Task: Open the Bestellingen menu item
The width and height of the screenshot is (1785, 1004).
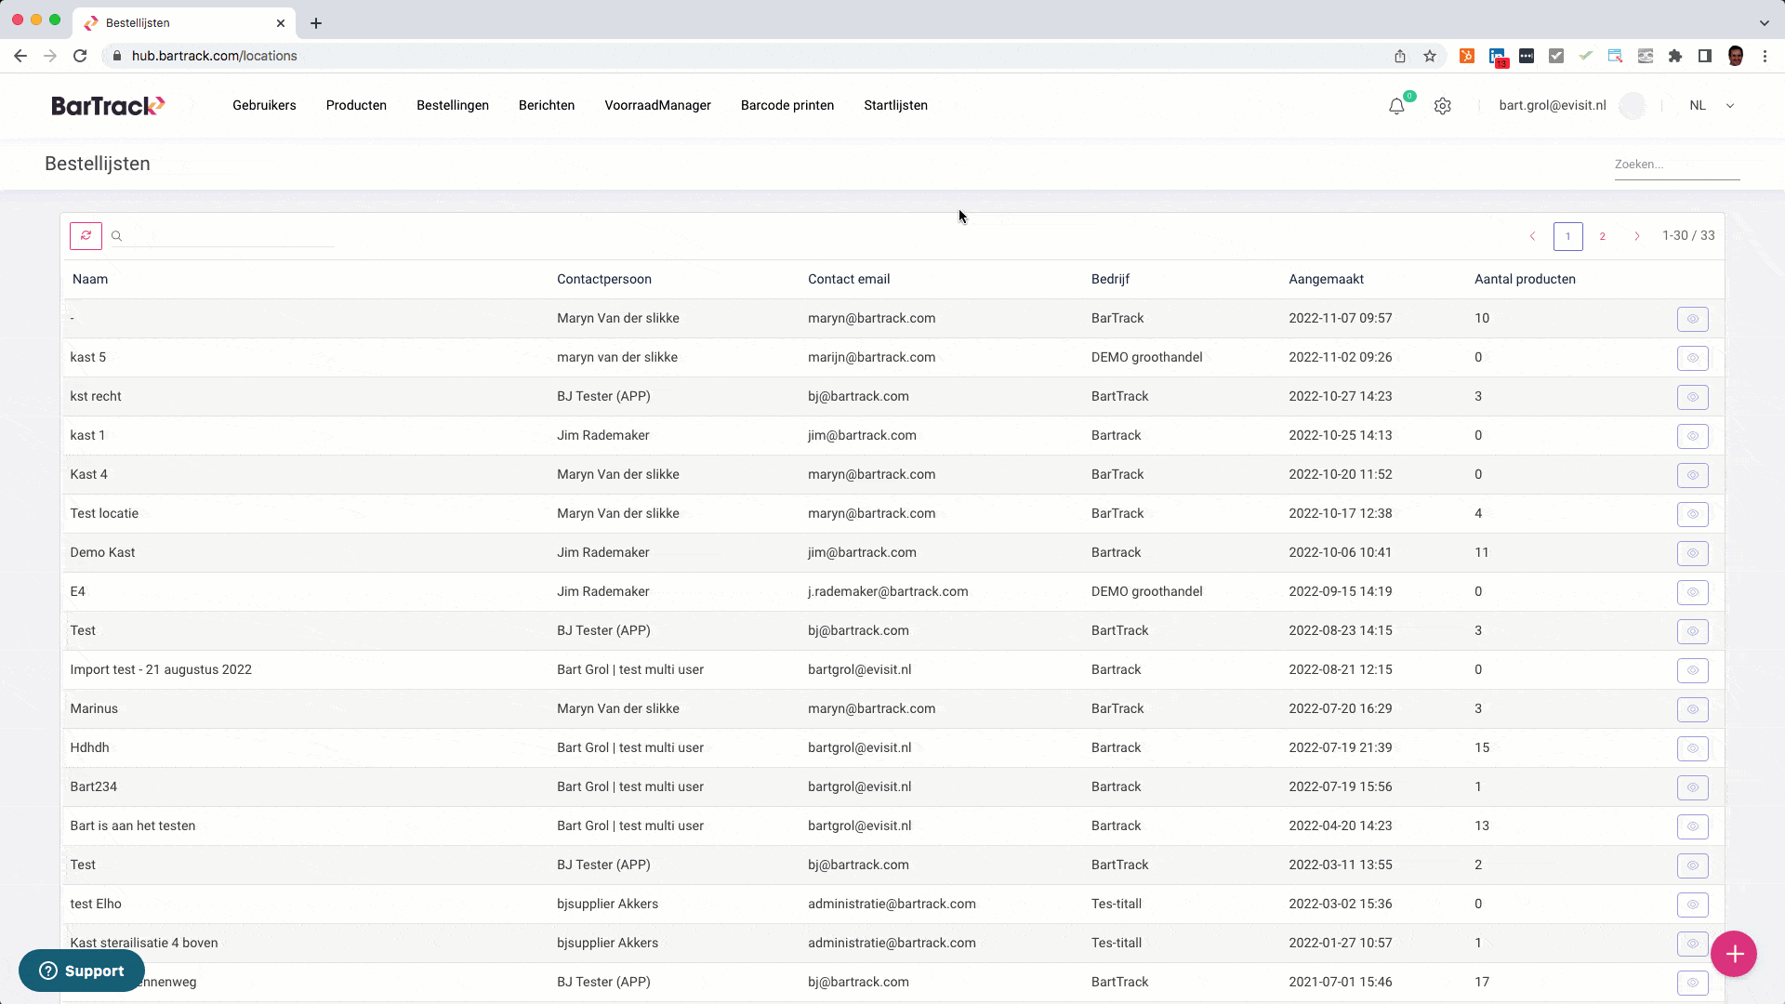Action: coord(452,106)
